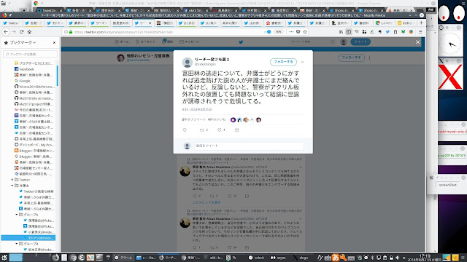Open background profile more options dots
467x262 pixels.
click(x=369, y=57)
